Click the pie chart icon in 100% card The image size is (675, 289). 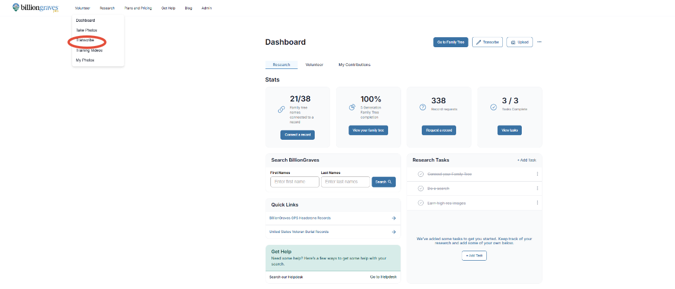pyautogui.click(x=352, y=107)
